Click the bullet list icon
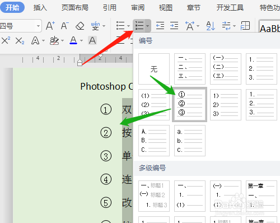The image size is (280, 223). pos(120,26)
